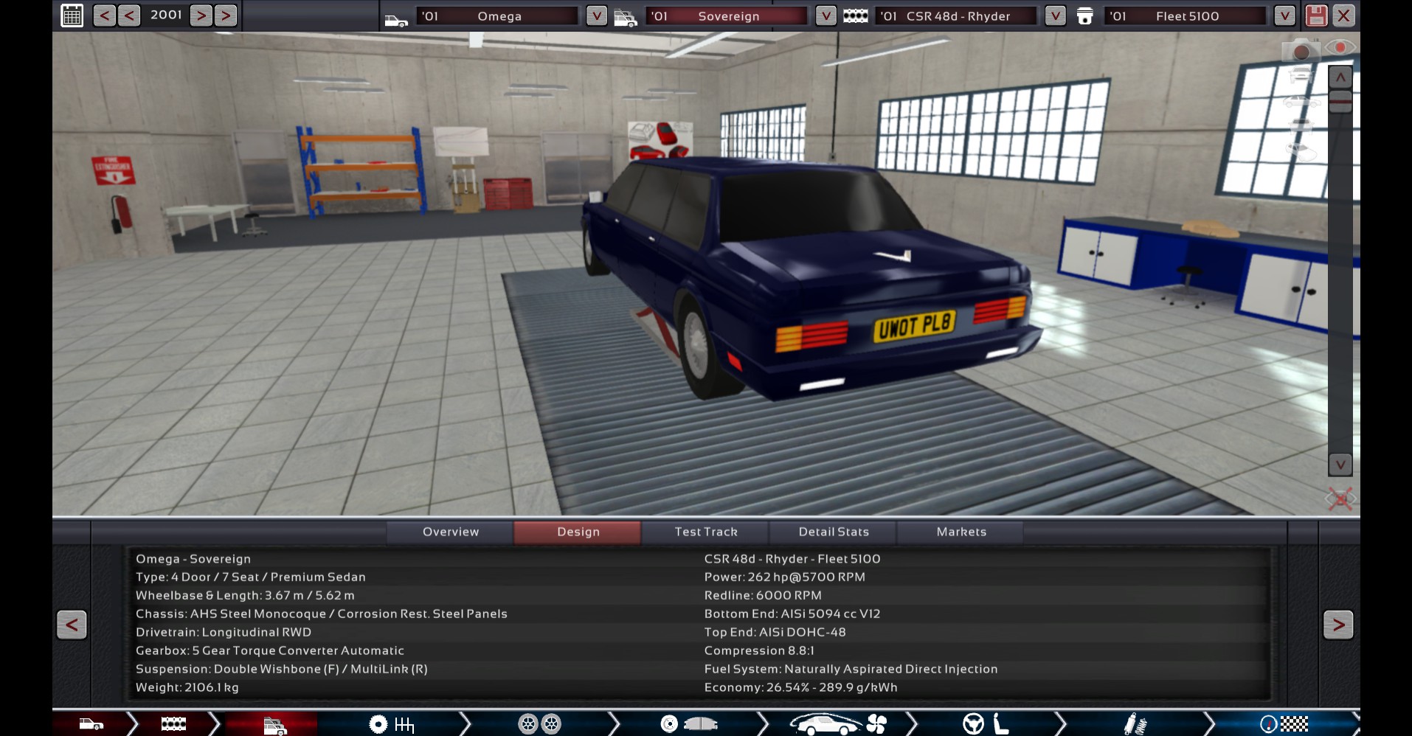Expand the Omega car model dropdown

[596, 15]
